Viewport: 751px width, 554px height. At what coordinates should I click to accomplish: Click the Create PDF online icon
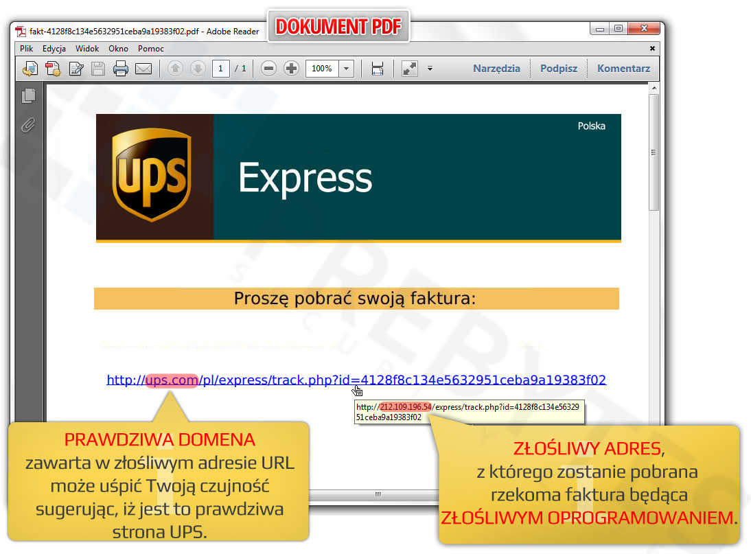30,69
